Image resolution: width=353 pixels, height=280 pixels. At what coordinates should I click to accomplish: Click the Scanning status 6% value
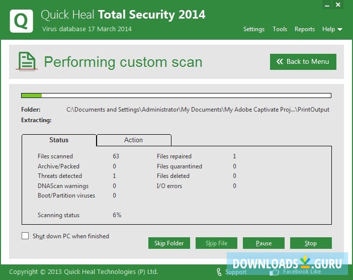117,215
